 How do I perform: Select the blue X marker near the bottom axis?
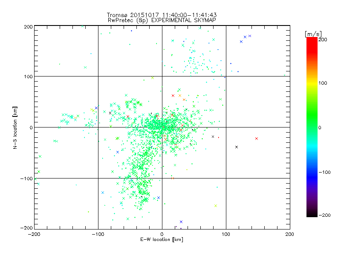pyautogui.click(x=181, y=222)
